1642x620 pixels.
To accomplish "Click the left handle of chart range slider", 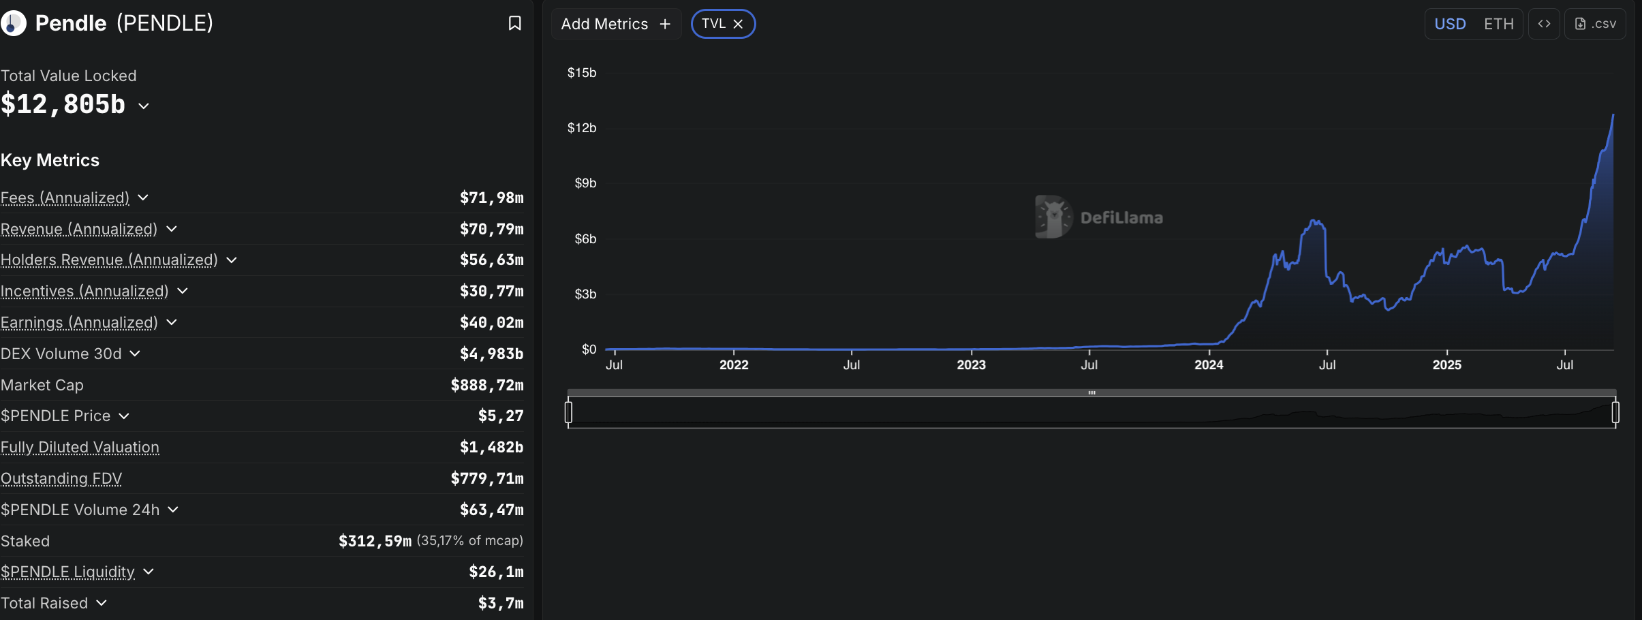I will (x=568, y=412).
